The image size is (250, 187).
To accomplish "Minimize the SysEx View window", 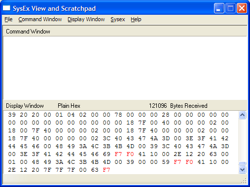I will pyautogui.click(x=219, y=8).
